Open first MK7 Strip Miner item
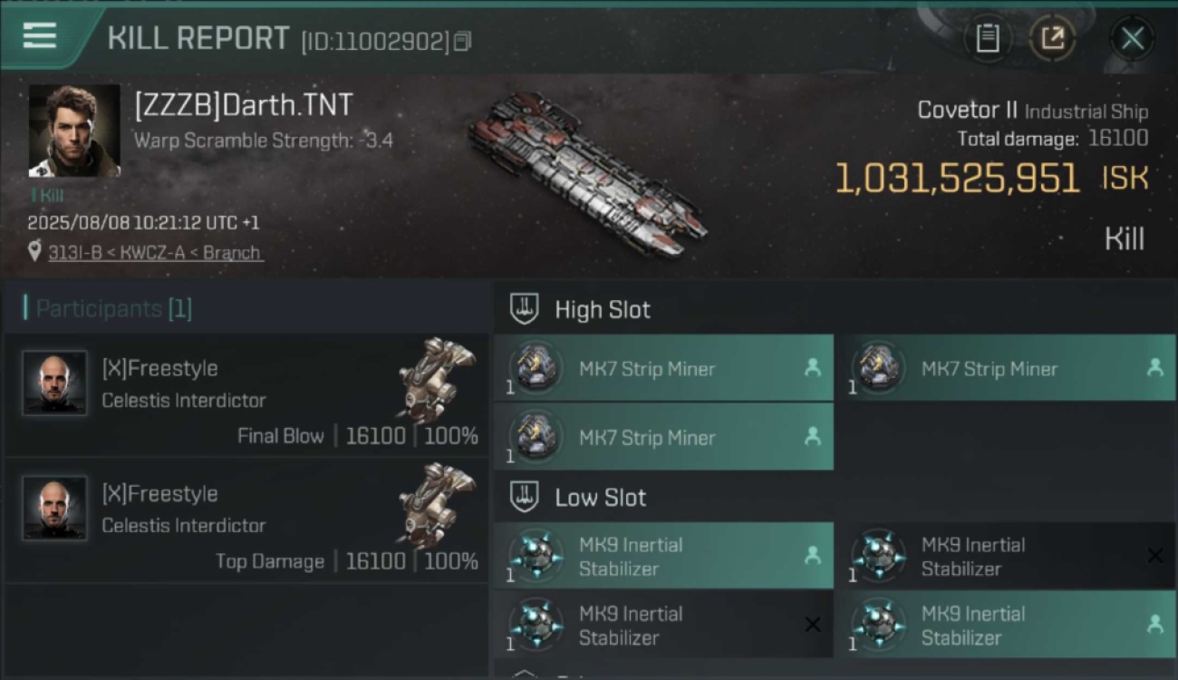The width and height of the screenshot is (1178, 680). [663, 368]
